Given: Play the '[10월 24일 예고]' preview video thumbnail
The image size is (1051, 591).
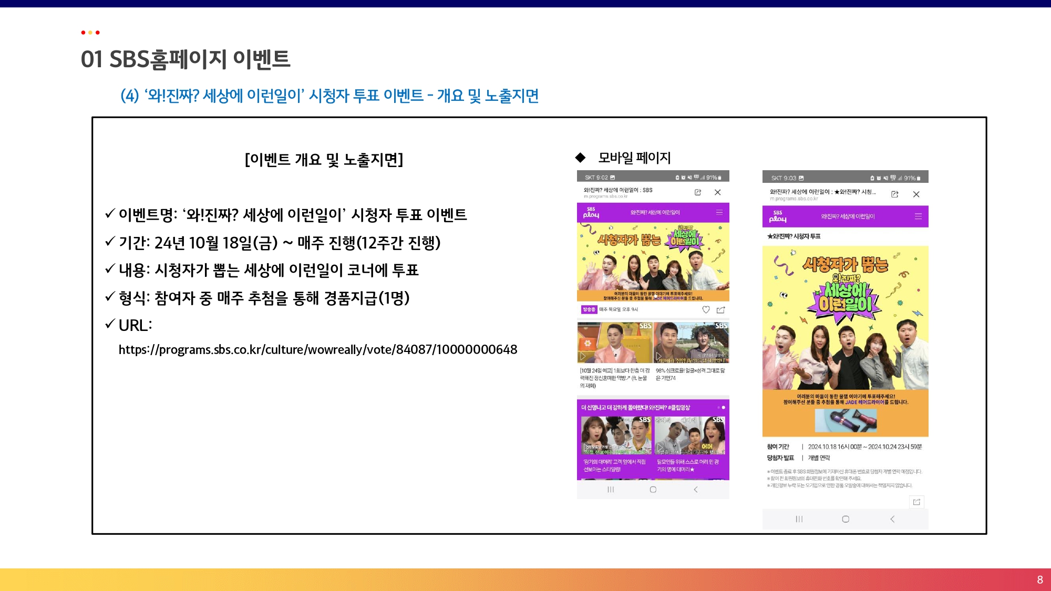Looking at the screenshot, I should point(615,343).
